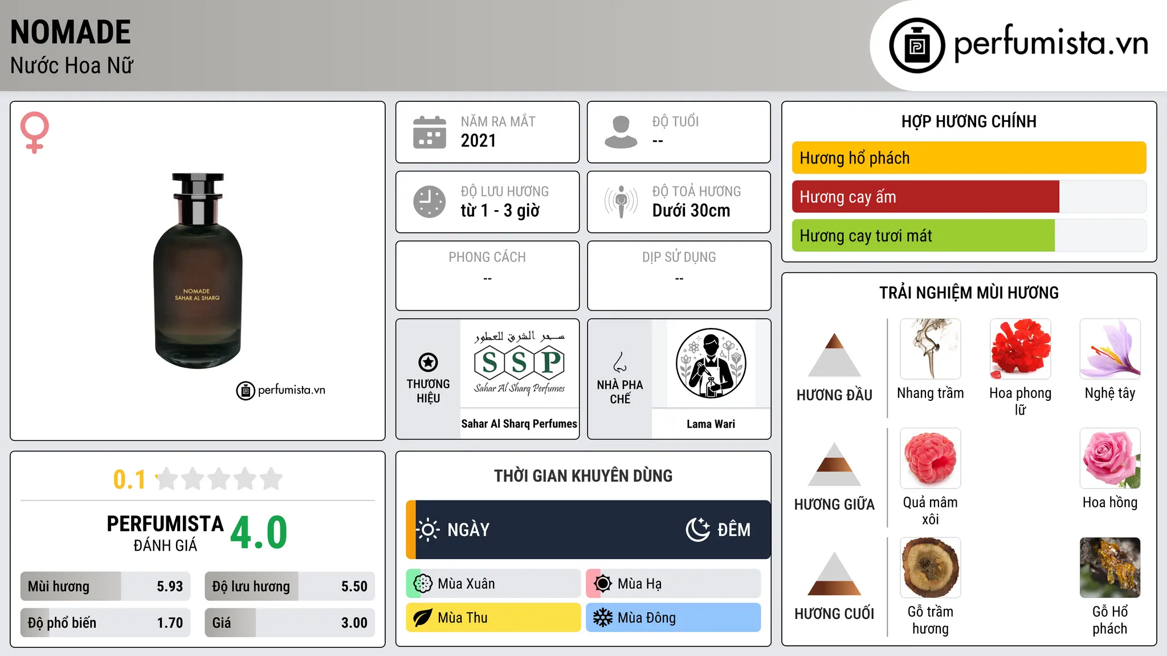Click the Mùi hương 5.93 rating bar
1167x656 pixels.
pos(105,586)
